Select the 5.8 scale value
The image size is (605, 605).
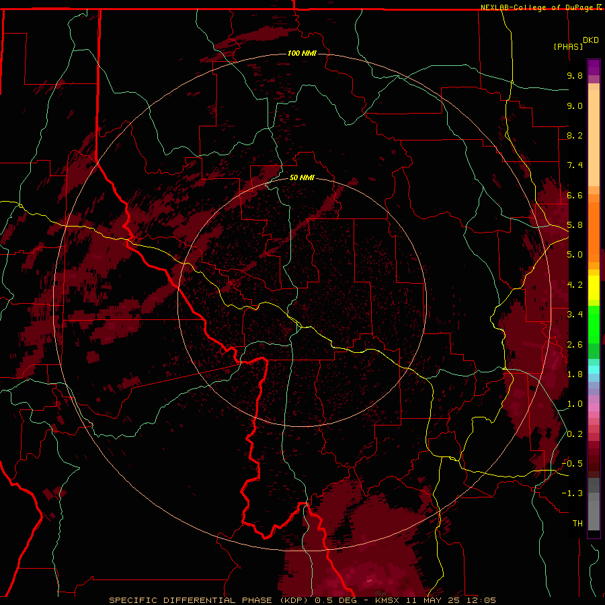click(575, 225)
